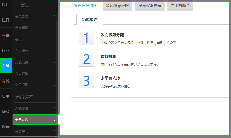The width and height of the screenshot is (231, 138).
Task: Click the sidebar vertical scrollbar
Action: (x=57, y=55)
